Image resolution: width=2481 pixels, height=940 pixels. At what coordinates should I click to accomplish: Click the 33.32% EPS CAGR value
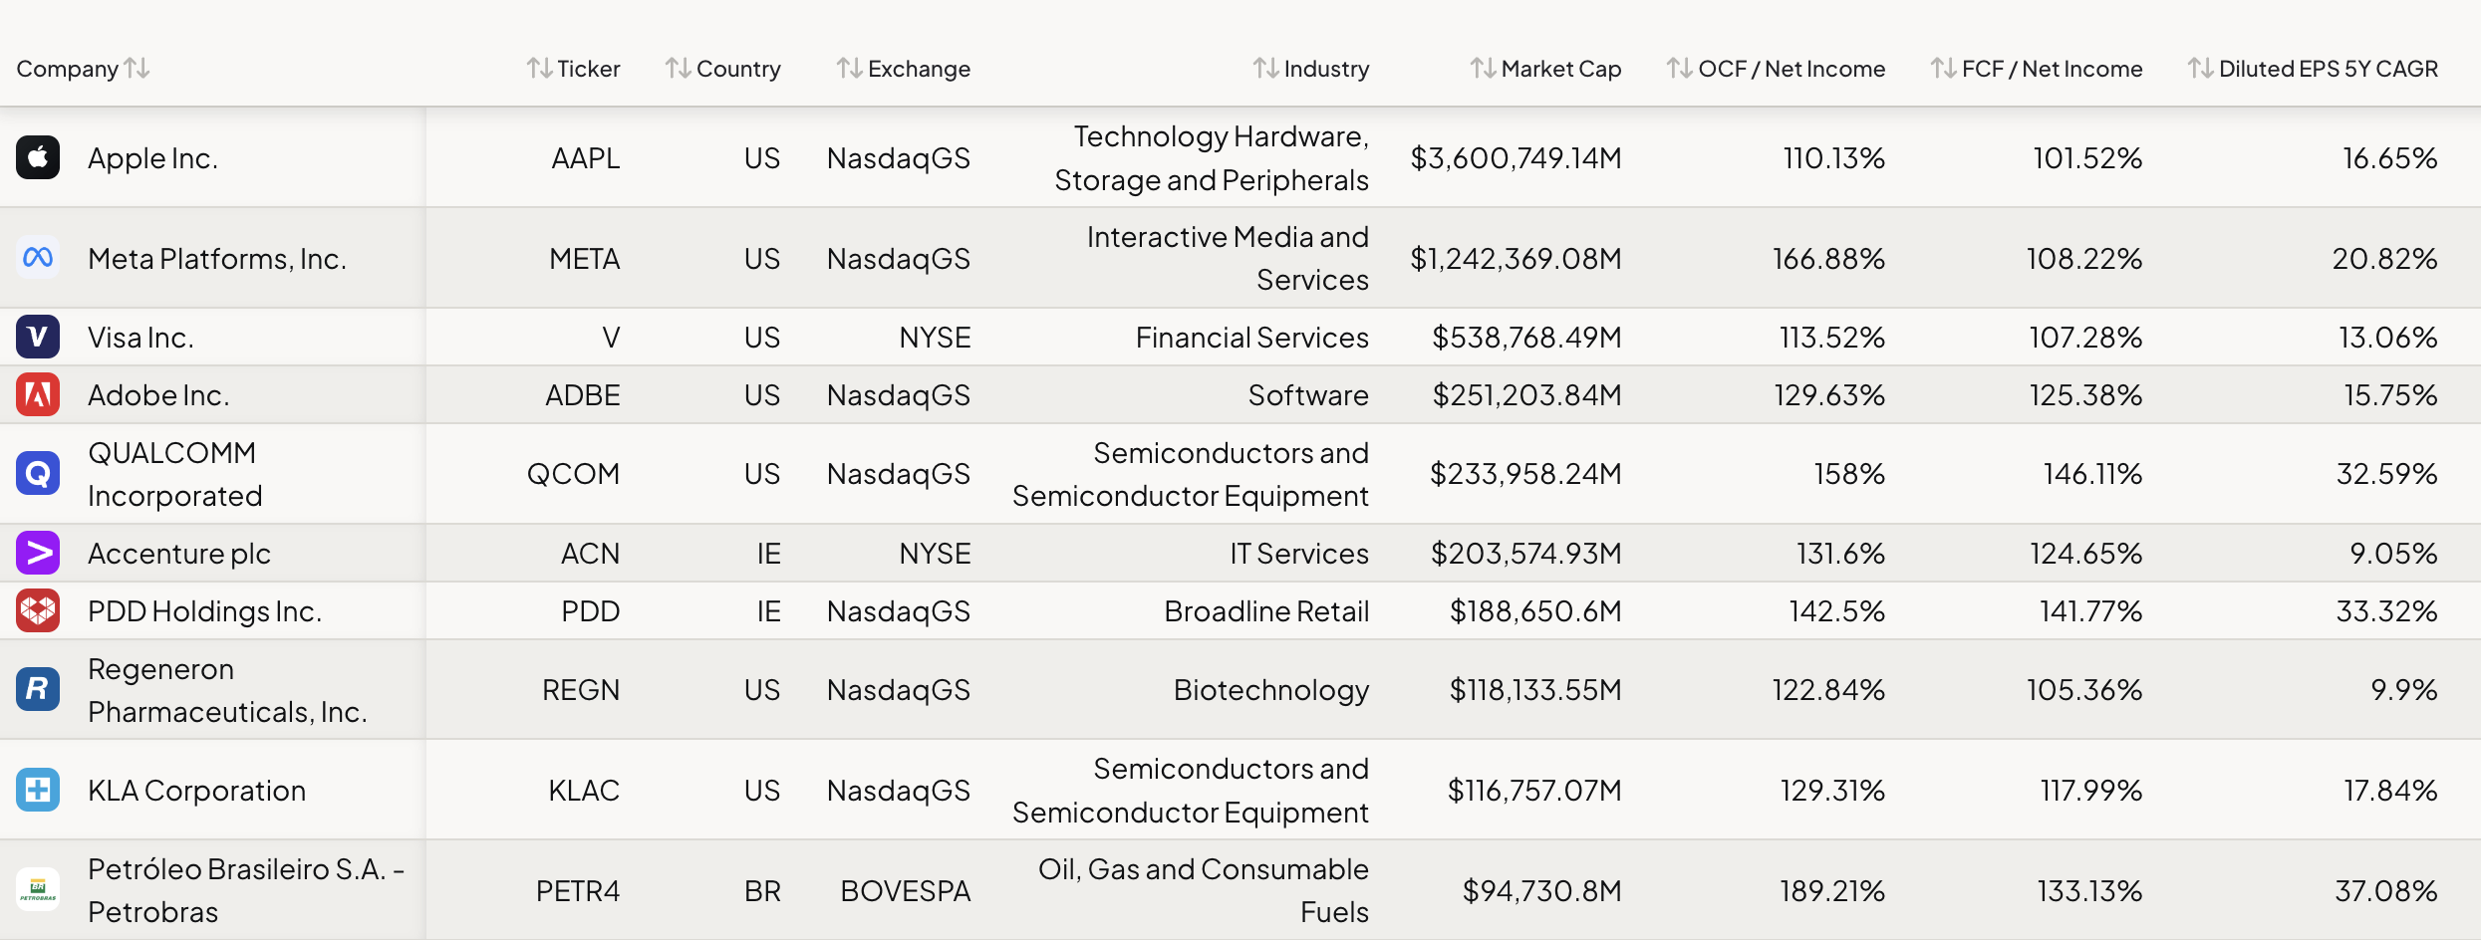pos(2387,611)
